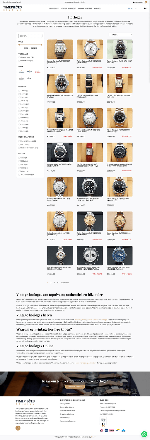Tick the 36mm format checkbox
The height and width of the screenshot is (440, 150).
[x=19, y=111]
